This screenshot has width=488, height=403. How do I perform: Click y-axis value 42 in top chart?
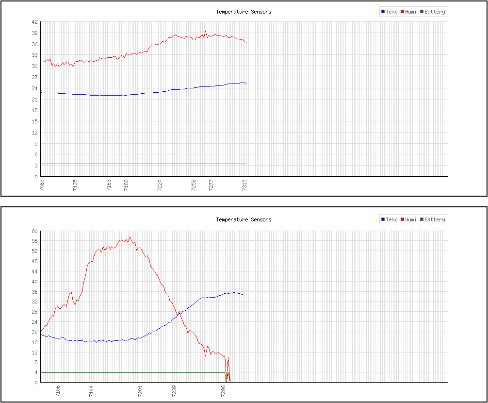[34, 22]
